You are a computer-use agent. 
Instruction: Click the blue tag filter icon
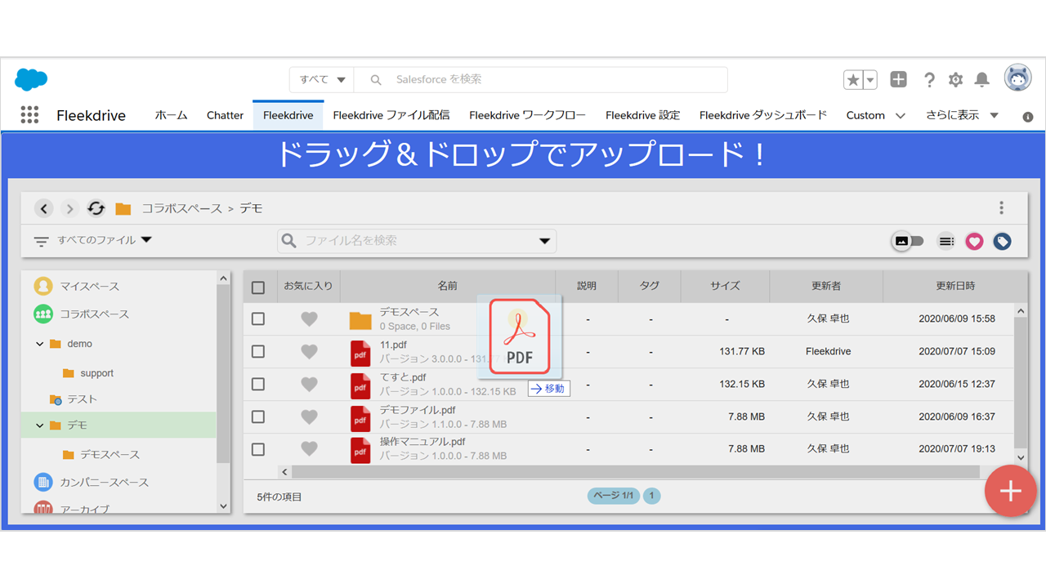pos(1002,241)
